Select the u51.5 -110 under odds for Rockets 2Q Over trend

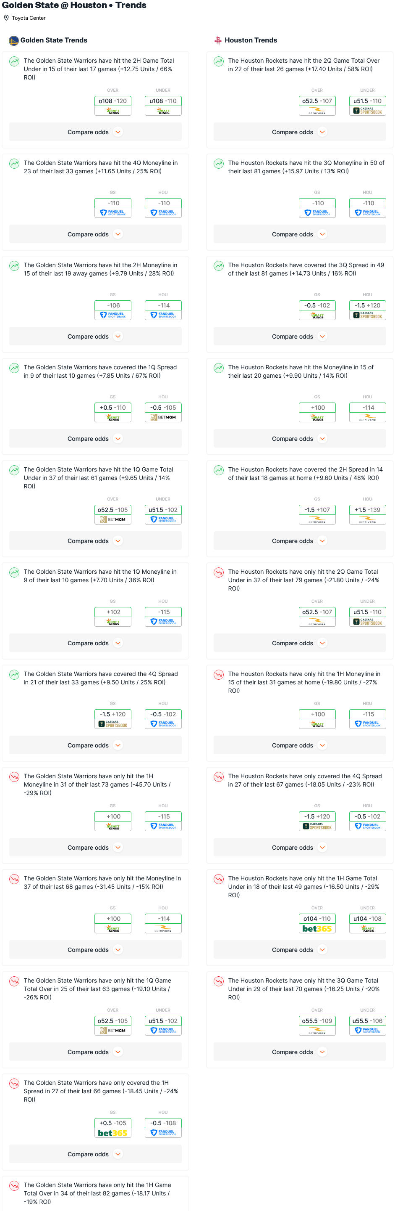pos(367,101)
